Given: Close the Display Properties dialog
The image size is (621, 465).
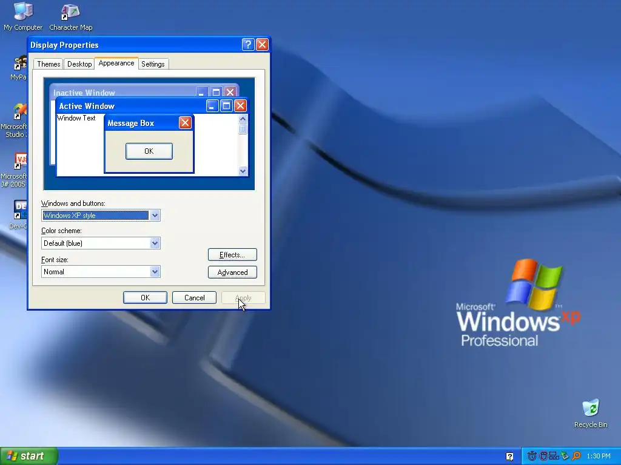Looking at the screenshot, I should [262, 44].
